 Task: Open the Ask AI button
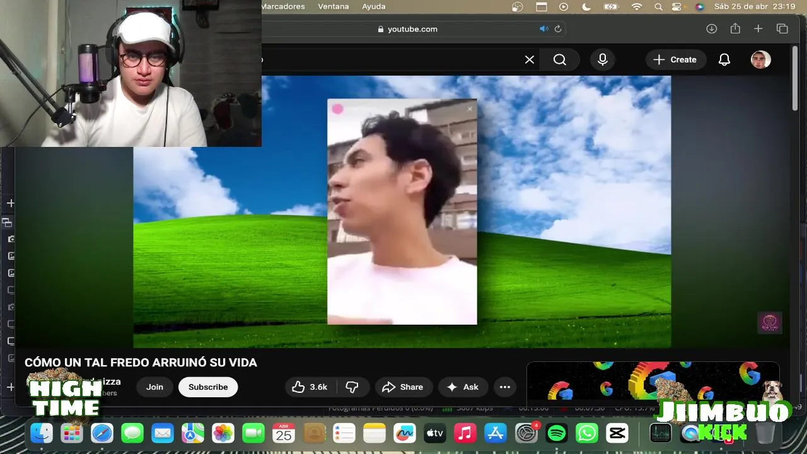click(x=463, y=387)
